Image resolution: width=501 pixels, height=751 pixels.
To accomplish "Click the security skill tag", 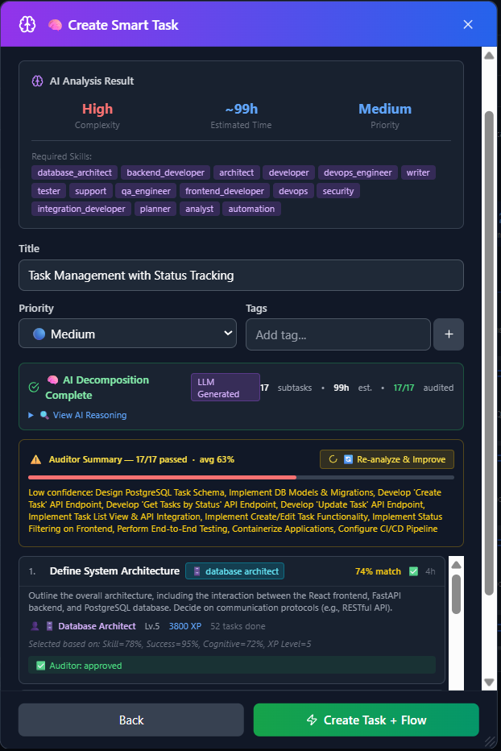I will point(338,191).
